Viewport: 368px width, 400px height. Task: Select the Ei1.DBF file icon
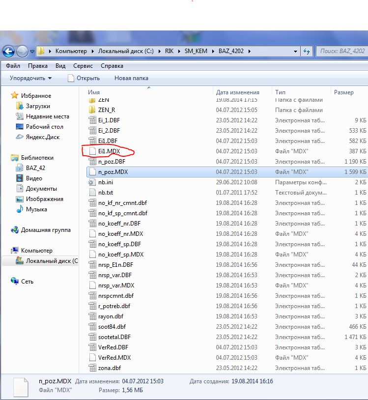coord(92,141)
